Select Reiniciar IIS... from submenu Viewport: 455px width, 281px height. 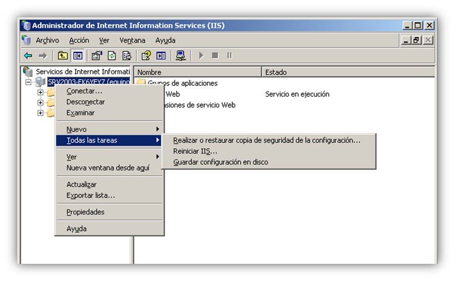pyautogui.click(x=269, y=151)
